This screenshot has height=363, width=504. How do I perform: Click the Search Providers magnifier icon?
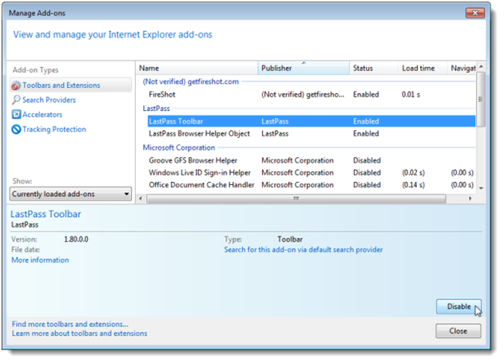(x=16, y=100)
